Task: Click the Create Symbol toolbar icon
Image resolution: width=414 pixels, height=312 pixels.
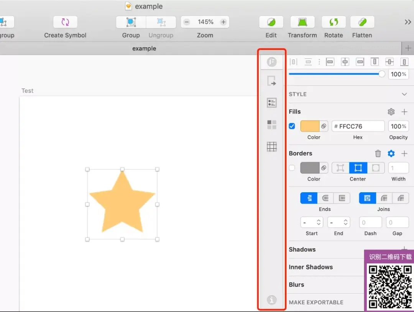Action: point(65,22)
